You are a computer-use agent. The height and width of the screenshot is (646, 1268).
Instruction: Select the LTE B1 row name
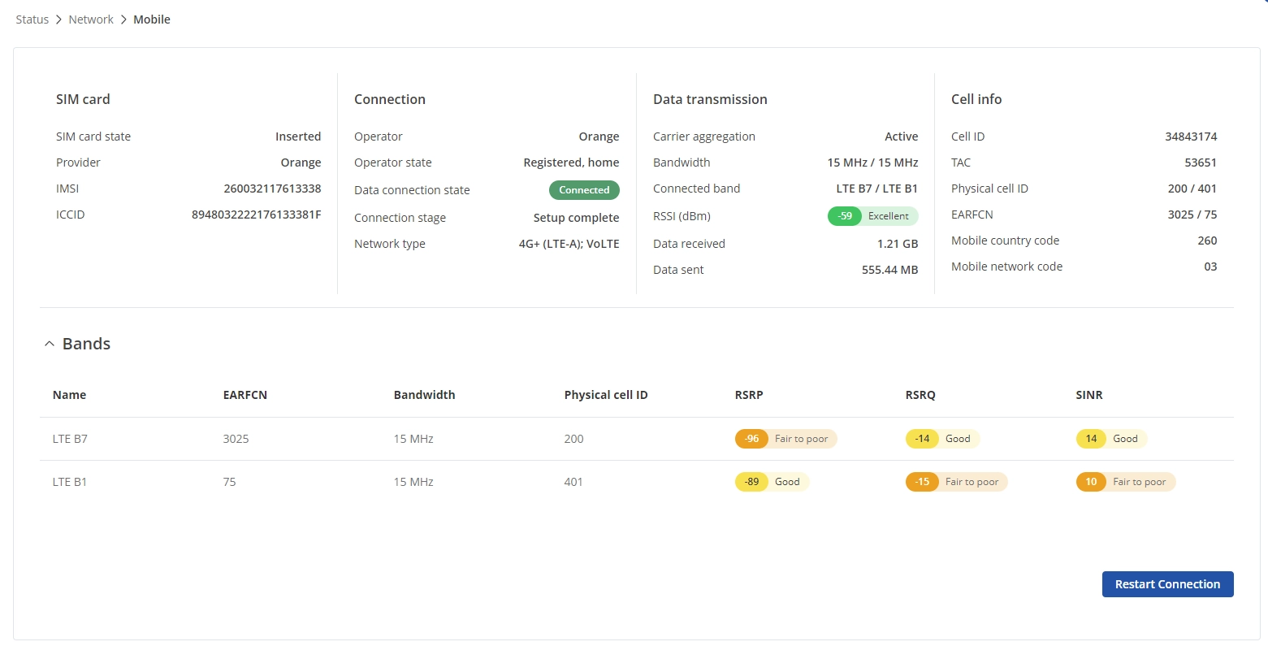tap(70, 482)
